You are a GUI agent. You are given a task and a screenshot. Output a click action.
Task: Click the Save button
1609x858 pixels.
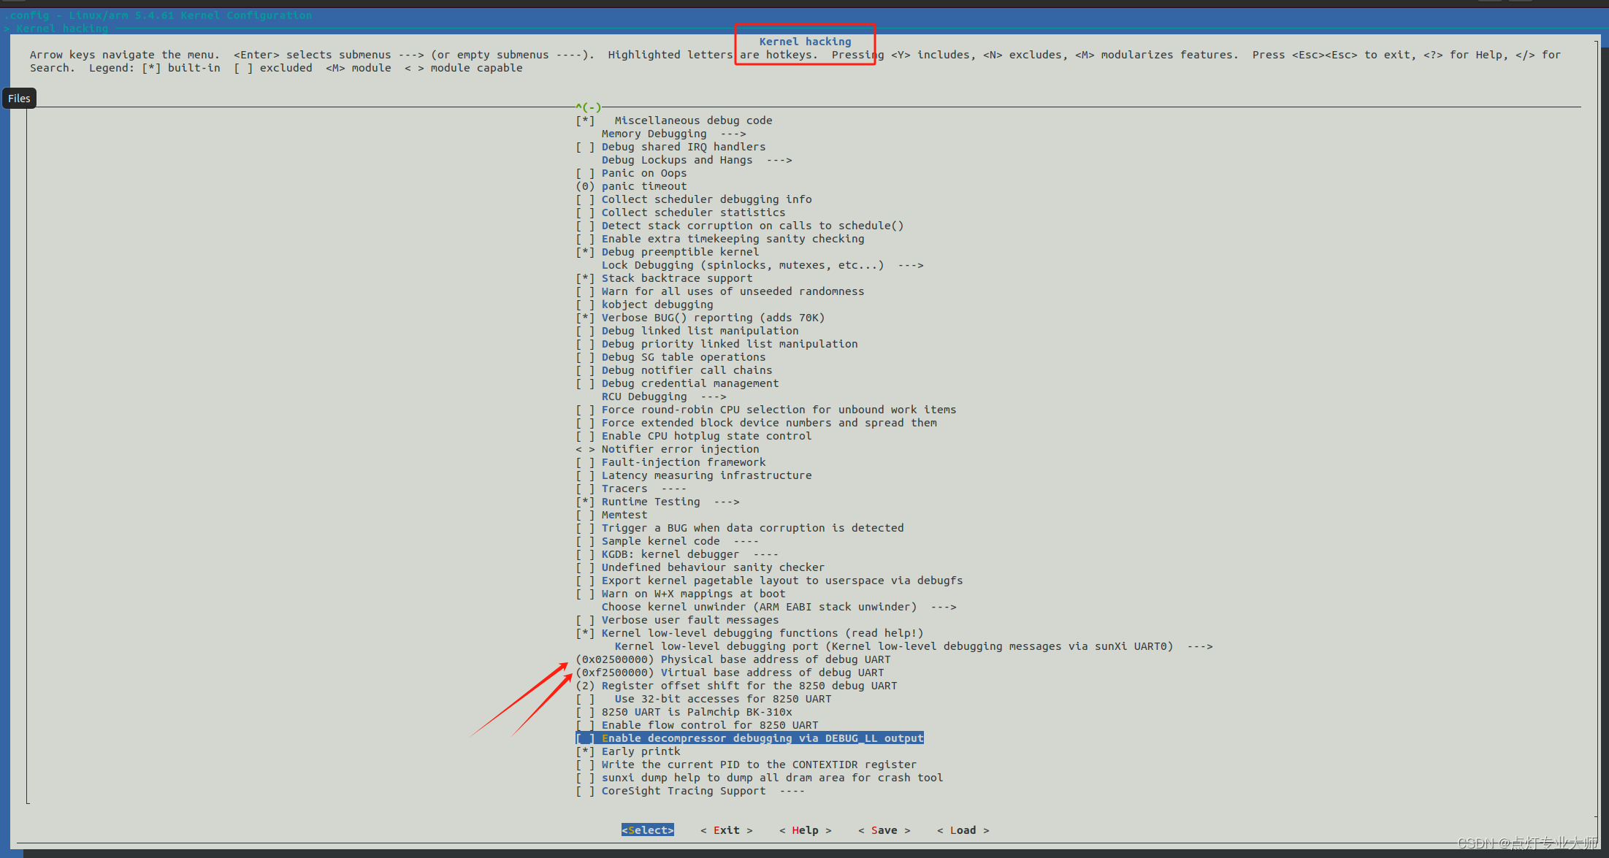click(884, 831)
